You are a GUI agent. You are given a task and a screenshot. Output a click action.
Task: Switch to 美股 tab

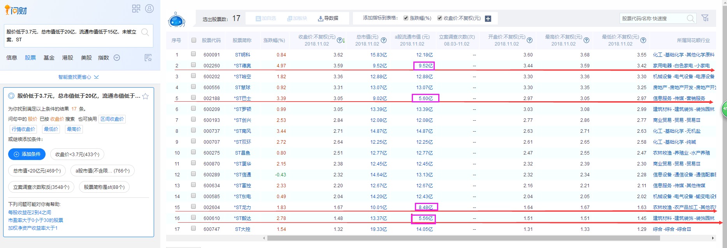[86, 58]
